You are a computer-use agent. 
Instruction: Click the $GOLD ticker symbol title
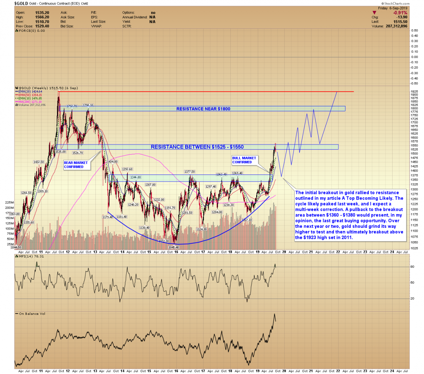pos(21,4)
